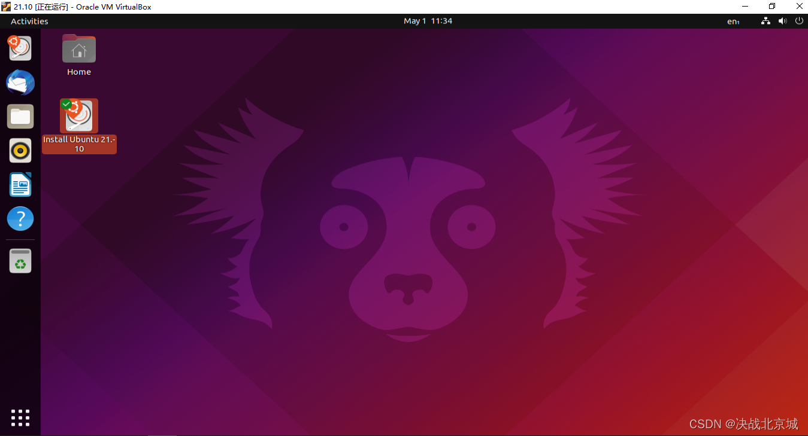Select the Home folder desktop icon
The height and width of the screenshot is (436, 808).
tap(79, 48)
